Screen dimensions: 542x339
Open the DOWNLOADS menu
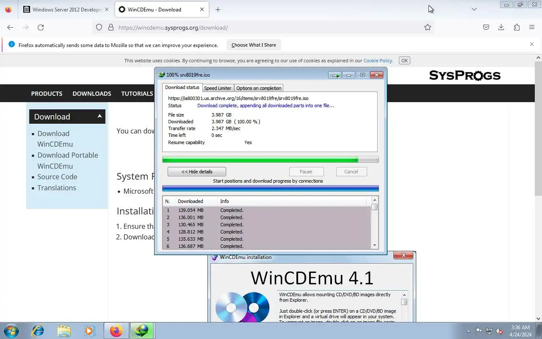click(x=92, y=94)
